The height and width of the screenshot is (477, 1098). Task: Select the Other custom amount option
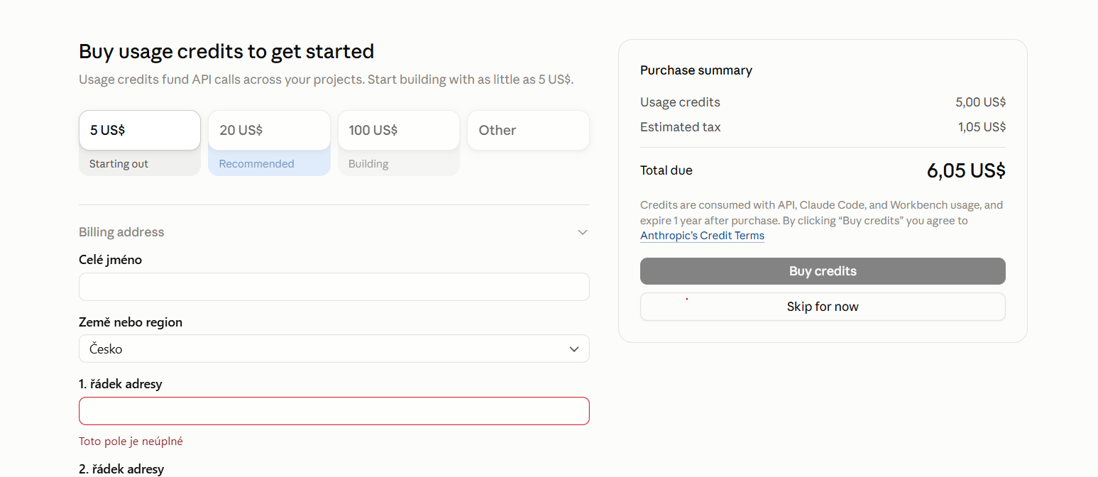tap(528, 130)
